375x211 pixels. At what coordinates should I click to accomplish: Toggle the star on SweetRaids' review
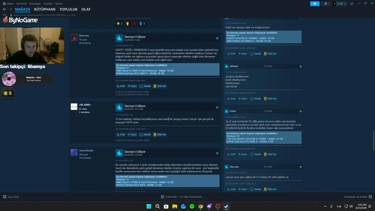(217, 153)
